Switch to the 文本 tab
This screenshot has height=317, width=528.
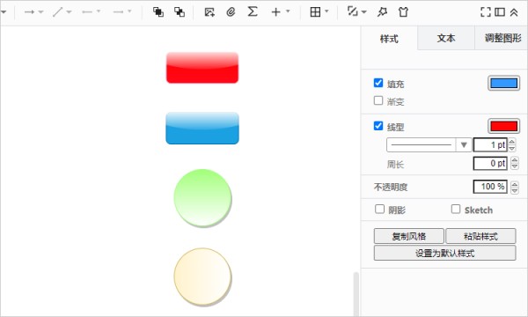click(x=446, y=38)
